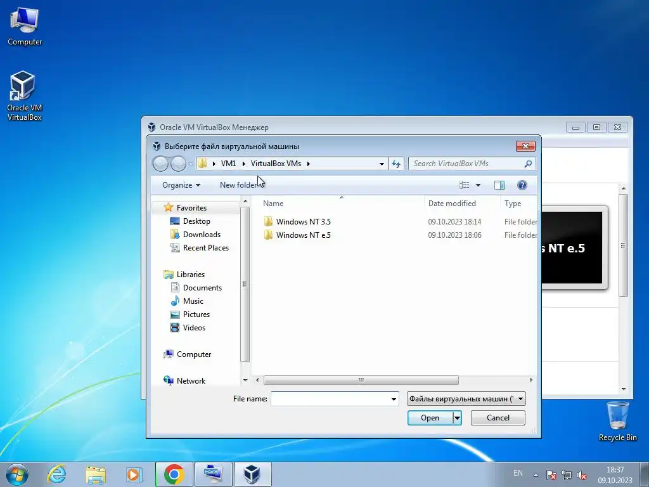Open Windows Explorer from taskbar
The height and width of the screenshot is (487, 649).
click(x=96, y=474)
